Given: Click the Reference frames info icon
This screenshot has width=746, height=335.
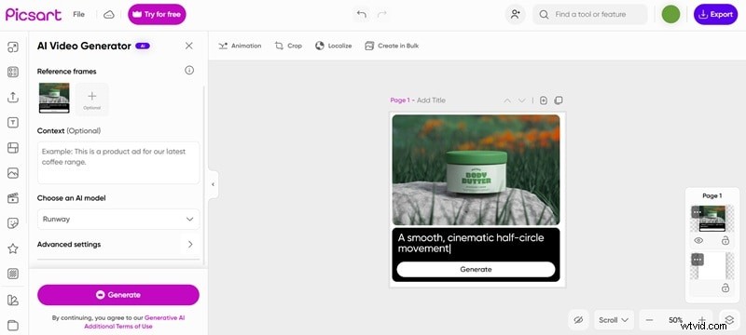Looking at the screenshot, I should [189, 70].
